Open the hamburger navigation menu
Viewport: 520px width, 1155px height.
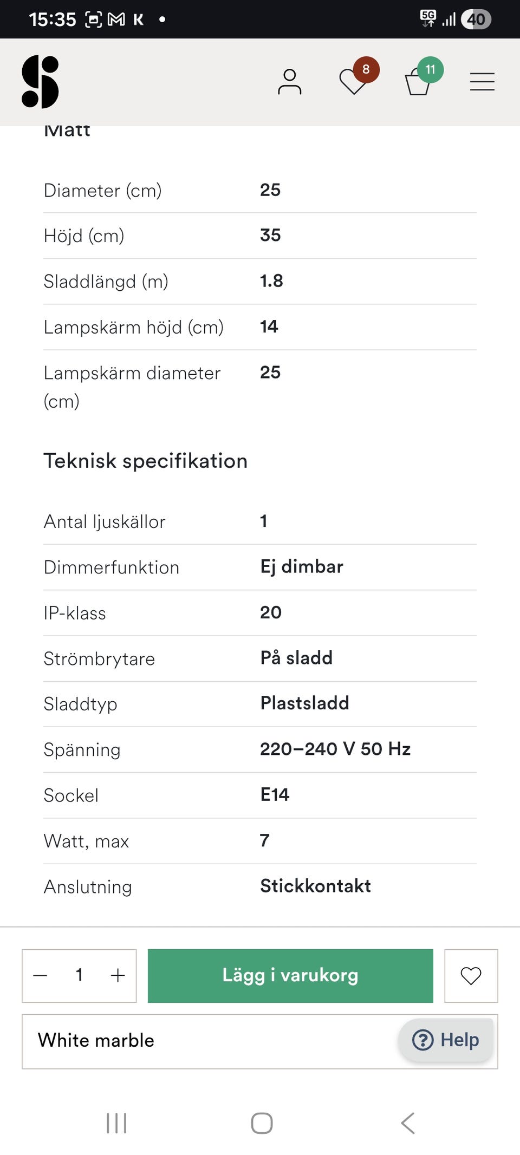click(x=482, y=82)
